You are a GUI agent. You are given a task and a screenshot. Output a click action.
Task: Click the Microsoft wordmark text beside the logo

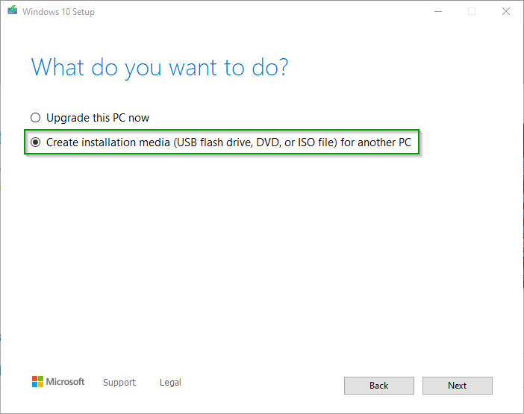click(x=66, y=382)
